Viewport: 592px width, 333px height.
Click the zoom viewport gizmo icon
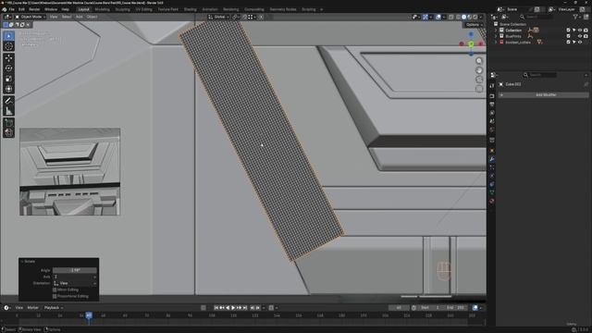click(x=479, y=61)
